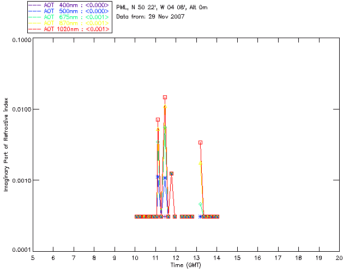
Task: Click the y-axis label 0.1000
Action: coord(21,40)
